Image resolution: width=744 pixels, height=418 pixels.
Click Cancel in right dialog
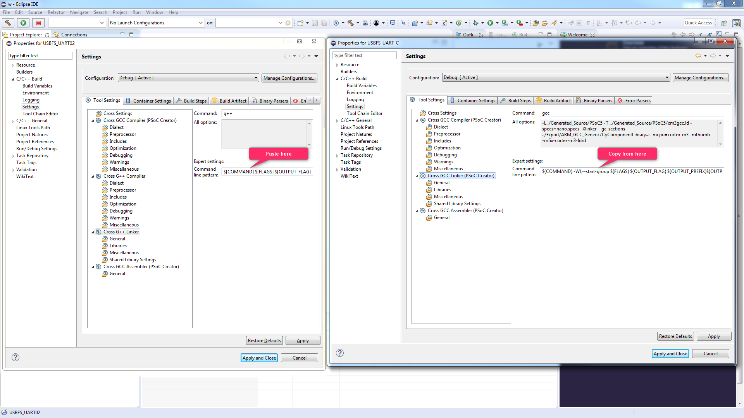(x=710, y=353)
